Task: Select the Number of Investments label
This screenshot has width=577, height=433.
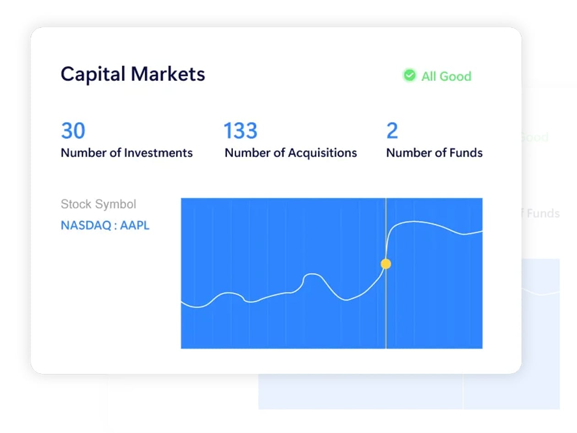Action: tap(126, 153)
